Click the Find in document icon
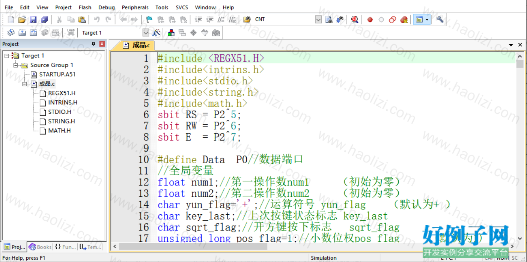The height and width of the screenshot is (262, 527). coord(329,20)
